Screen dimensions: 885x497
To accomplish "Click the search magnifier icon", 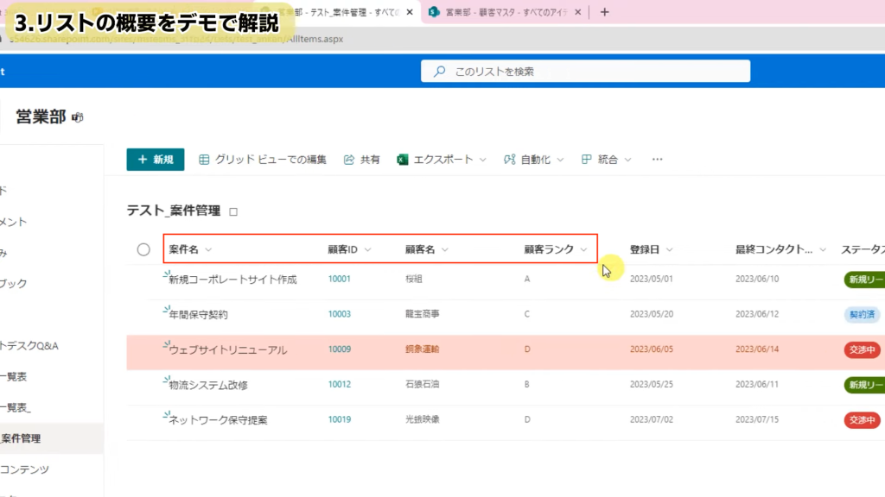I will click(x=440, y=72).
